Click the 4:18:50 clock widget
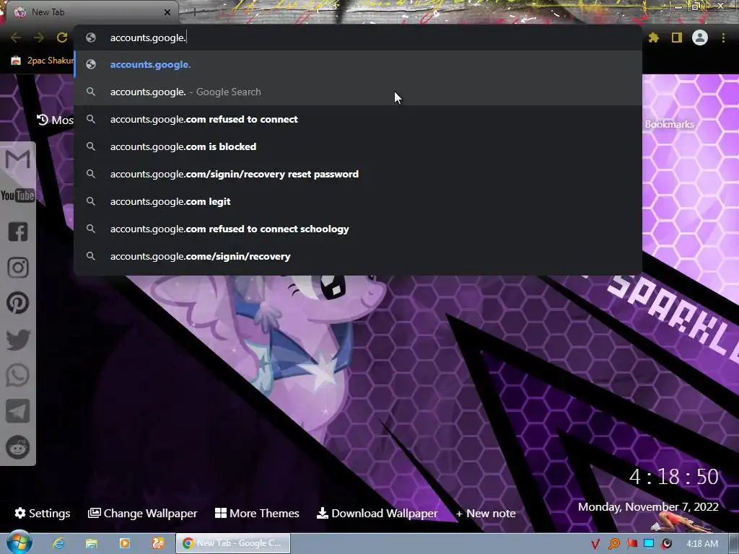739x554 pixels. click(x=674, y=477)
